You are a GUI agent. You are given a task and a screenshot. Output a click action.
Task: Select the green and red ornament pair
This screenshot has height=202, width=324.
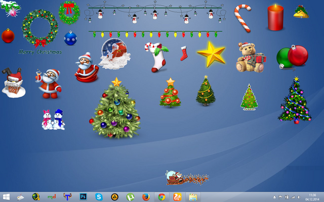(292, 57)
